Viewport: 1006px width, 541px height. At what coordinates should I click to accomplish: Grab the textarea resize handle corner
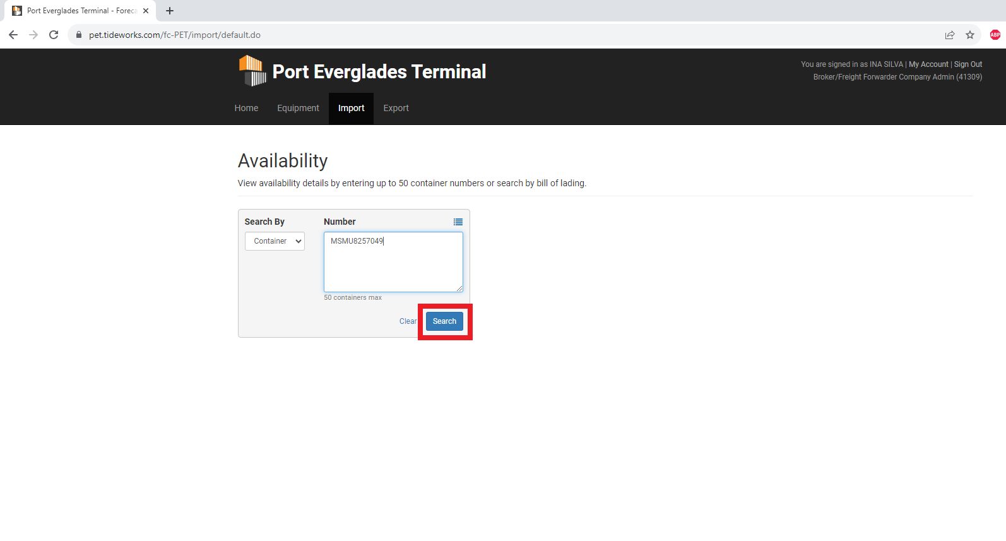pyautogui.click(x=459, y=288)
